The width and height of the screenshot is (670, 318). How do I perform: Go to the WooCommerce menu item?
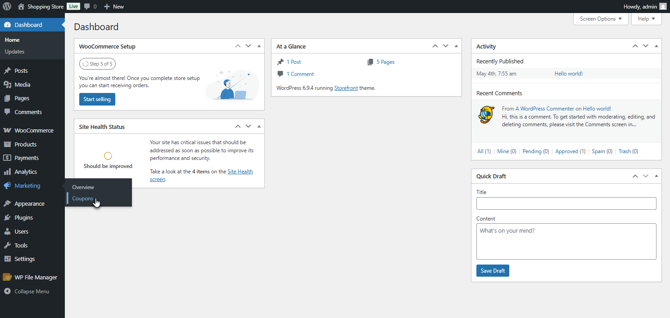[x=32, y=130]
